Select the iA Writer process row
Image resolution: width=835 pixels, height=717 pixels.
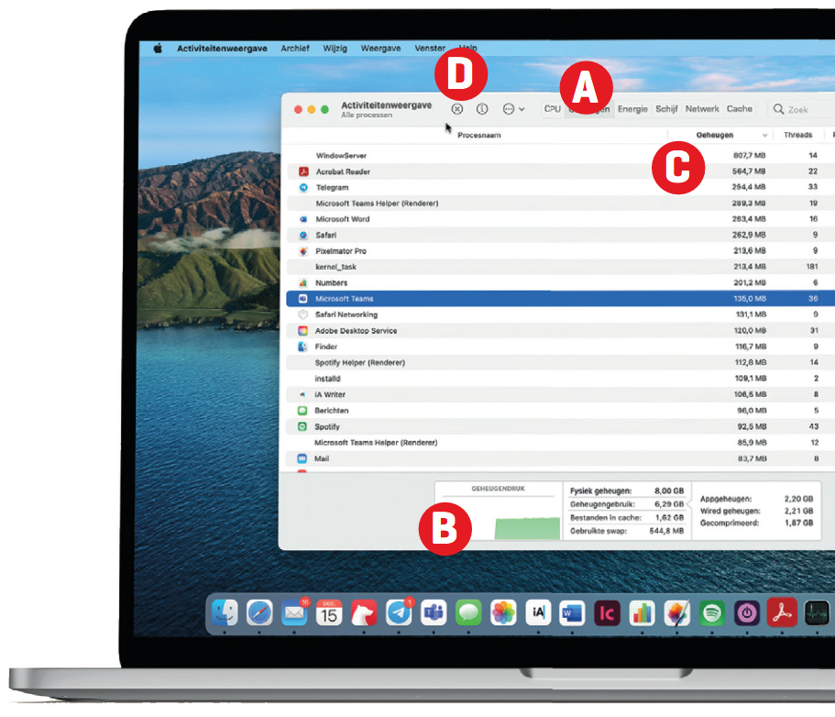(560, 395)
